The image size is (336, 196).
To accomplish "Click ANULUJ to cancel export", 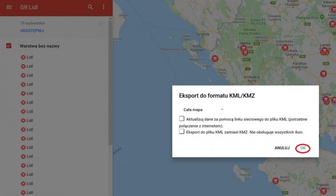I will point(282,148).
